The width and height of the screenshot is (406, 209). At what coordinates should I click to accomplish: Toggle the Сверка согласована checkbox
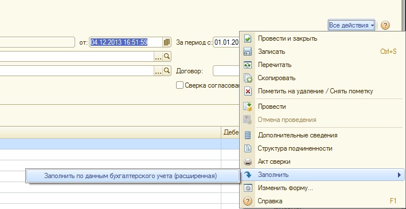179,85
